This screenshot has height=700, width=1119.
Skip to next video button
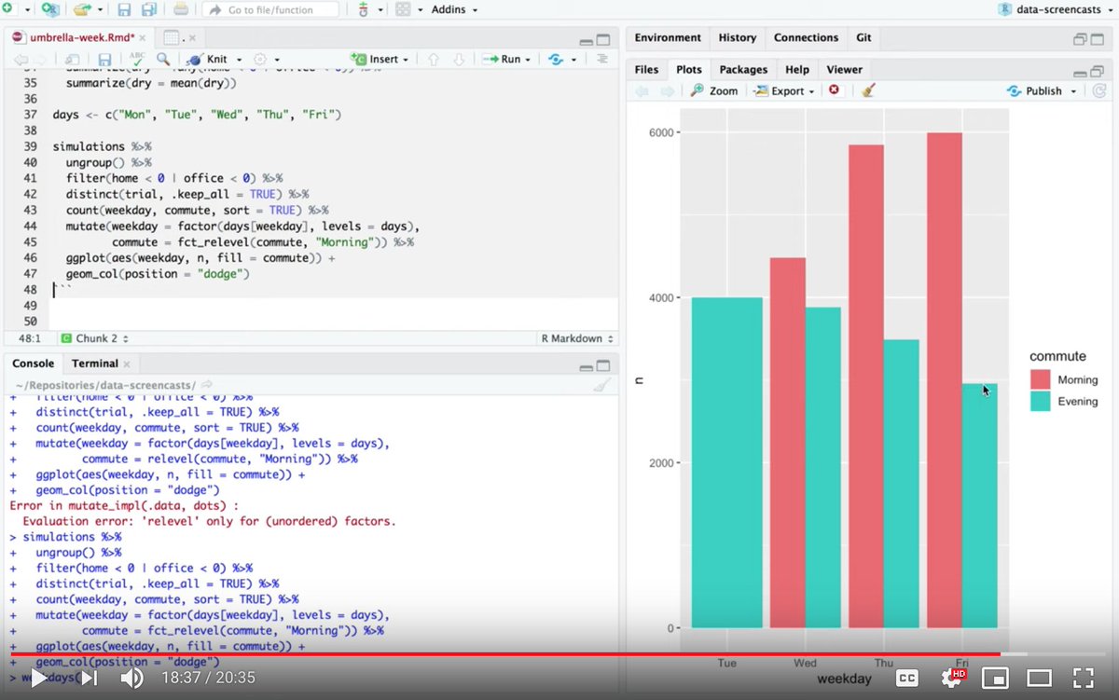click(89, 678)
